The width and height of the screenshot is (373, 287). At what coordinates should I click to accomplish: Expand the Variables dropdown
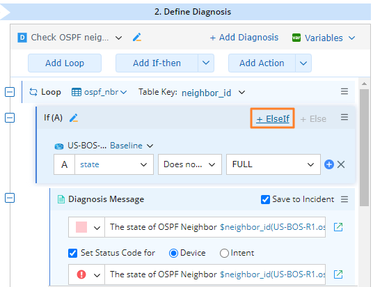(324, 38)
